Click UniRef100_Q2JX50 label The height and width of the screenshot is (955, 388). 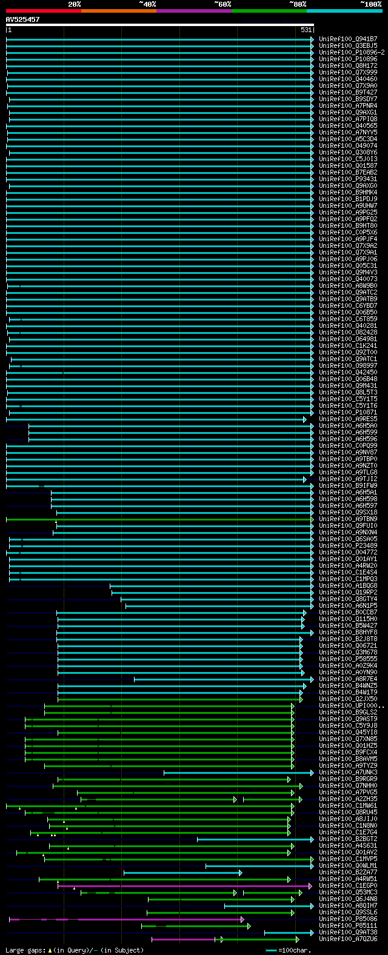click(348, 699)
